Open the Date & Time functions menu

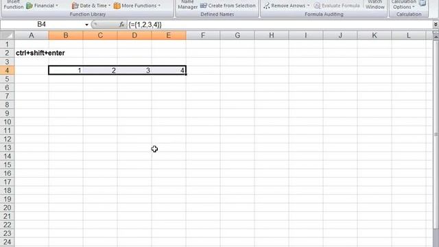pyautogui.click(x=91, y=5)
